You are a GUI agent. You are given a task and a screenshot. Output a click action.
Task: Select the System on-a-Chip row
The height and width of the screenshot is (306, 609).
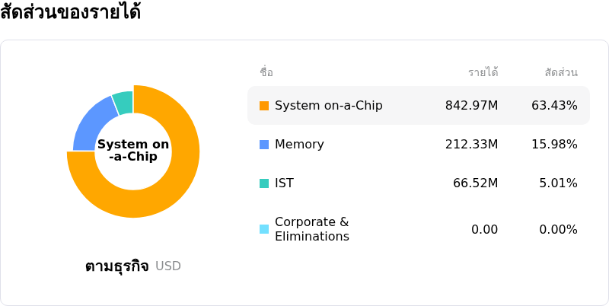419,106
